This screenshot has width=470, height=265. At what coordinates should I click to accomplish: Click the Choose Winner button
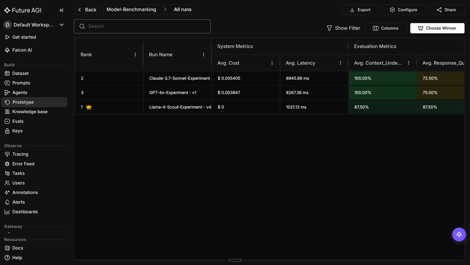437,28
